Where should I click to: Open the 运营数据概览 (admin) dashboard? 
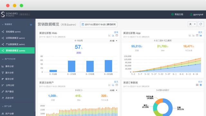tap(15, 38)
